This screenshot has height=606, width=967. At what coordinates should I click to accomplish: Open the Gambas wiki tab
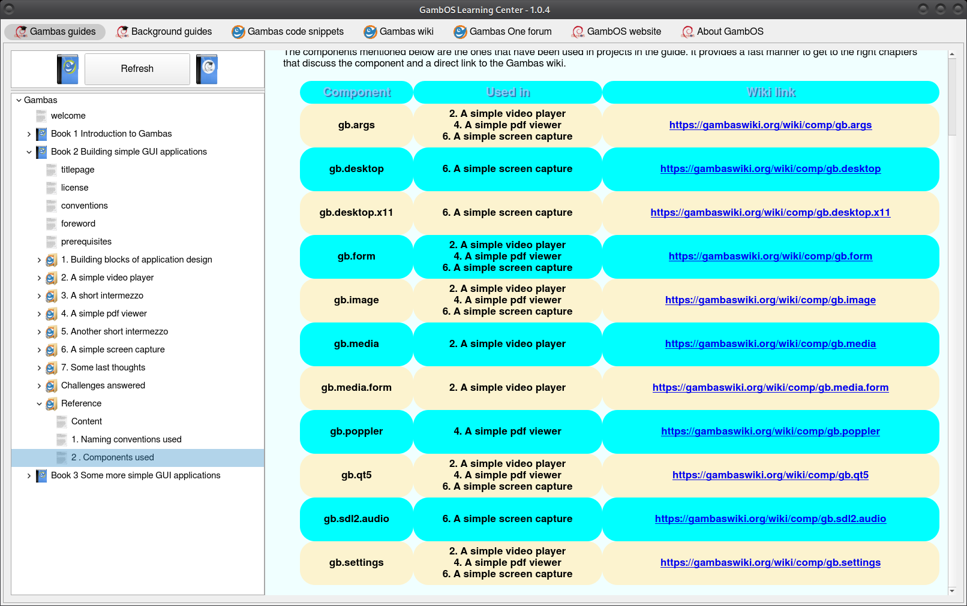(x=399, y=32)
